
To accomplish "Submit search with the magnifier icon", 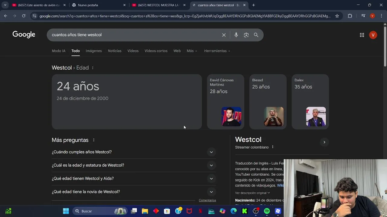I will [x=256, y=35].
